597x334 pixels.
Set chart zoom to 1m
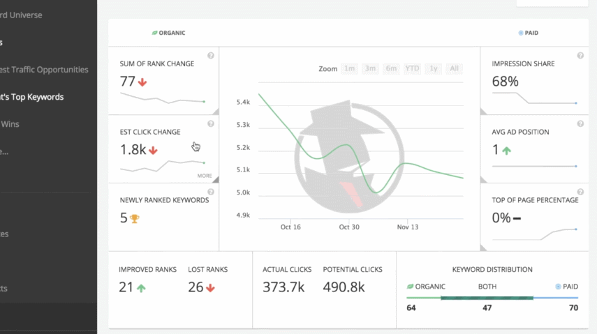[350, 68]
